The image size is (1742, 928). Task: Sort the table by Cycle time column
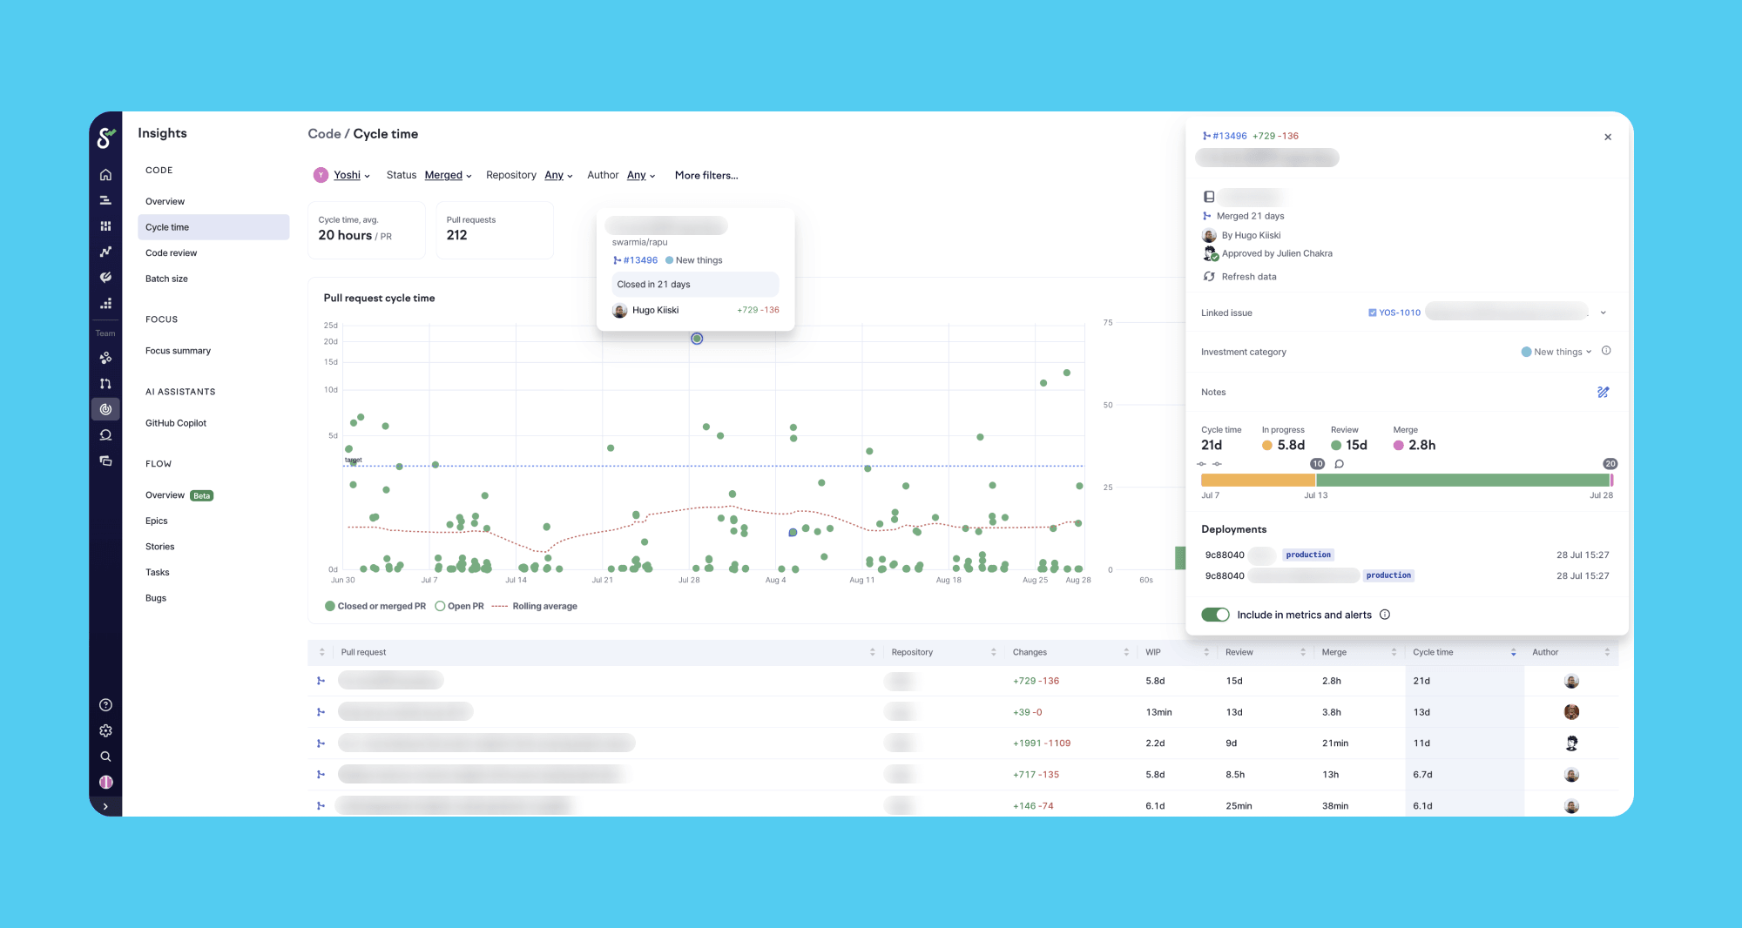[1433, 652]
